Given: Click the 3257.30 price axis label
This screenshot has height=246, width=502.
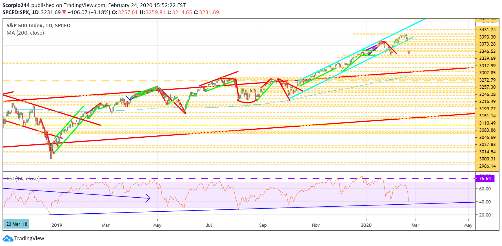Looking at the screenshot, I should click(x=487, y=87).
